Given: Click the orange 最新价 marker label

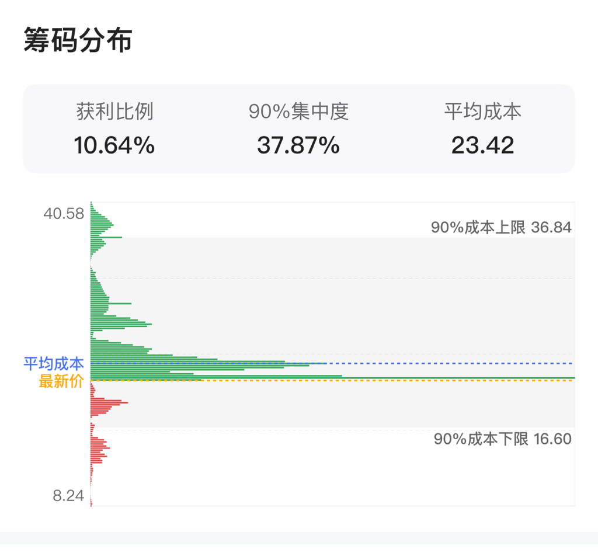Looking at the screenshot, I should click(x=61, y=382).
